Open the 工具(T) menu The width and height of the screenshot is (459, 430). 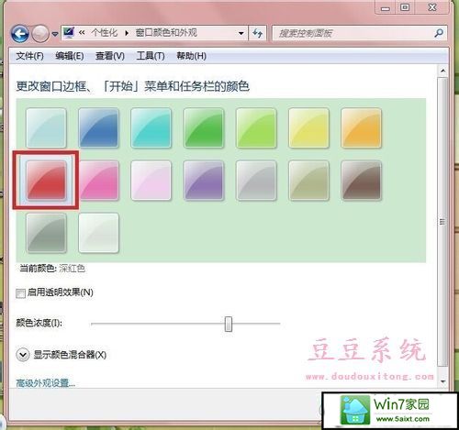pyautogui.click(x=151, y=56)
